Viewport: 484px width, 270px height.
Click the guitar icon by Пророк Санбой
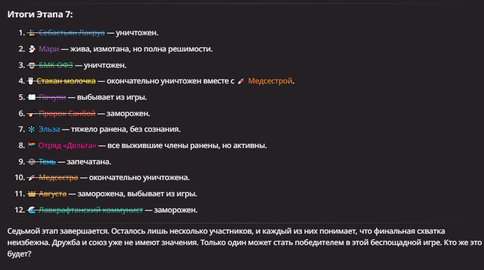click(x=32, y=113)
